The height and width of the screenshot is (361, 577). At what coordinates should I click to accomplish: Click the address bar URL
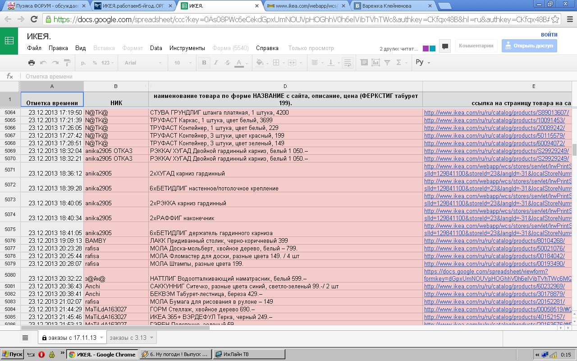(x=301, y=19)
